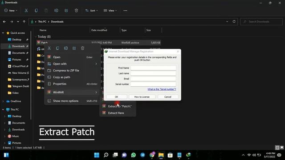Open Internet Download Manager taskbar icon

[188, 155]
